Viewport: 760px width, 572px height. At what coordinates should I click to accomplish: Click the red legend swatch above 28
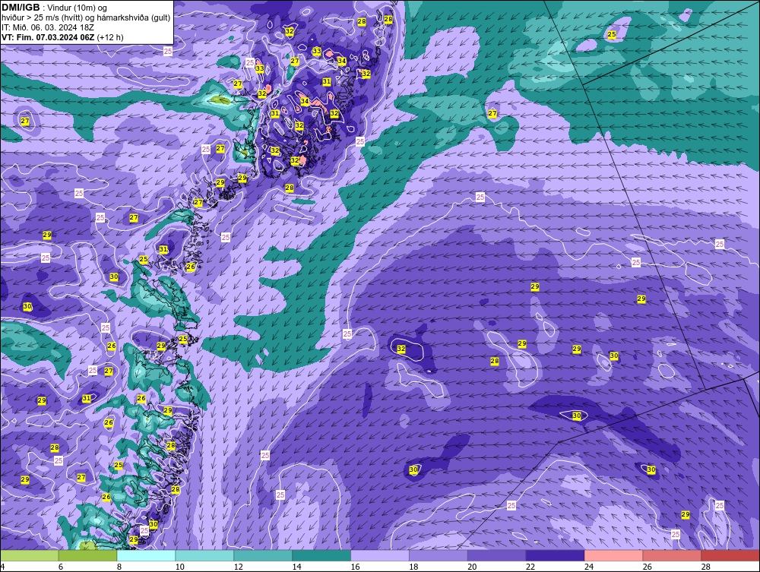pos(730,555)
